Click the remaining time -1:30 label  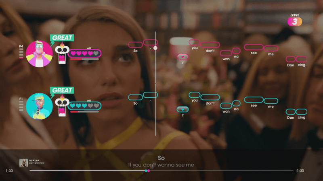(x=300, y=171)
